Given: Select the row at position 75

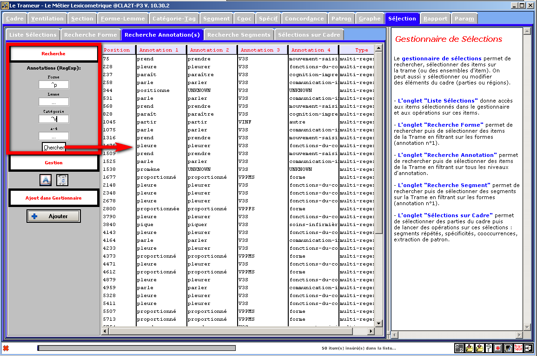Looking at the screenshot, I should coord(238,59).
